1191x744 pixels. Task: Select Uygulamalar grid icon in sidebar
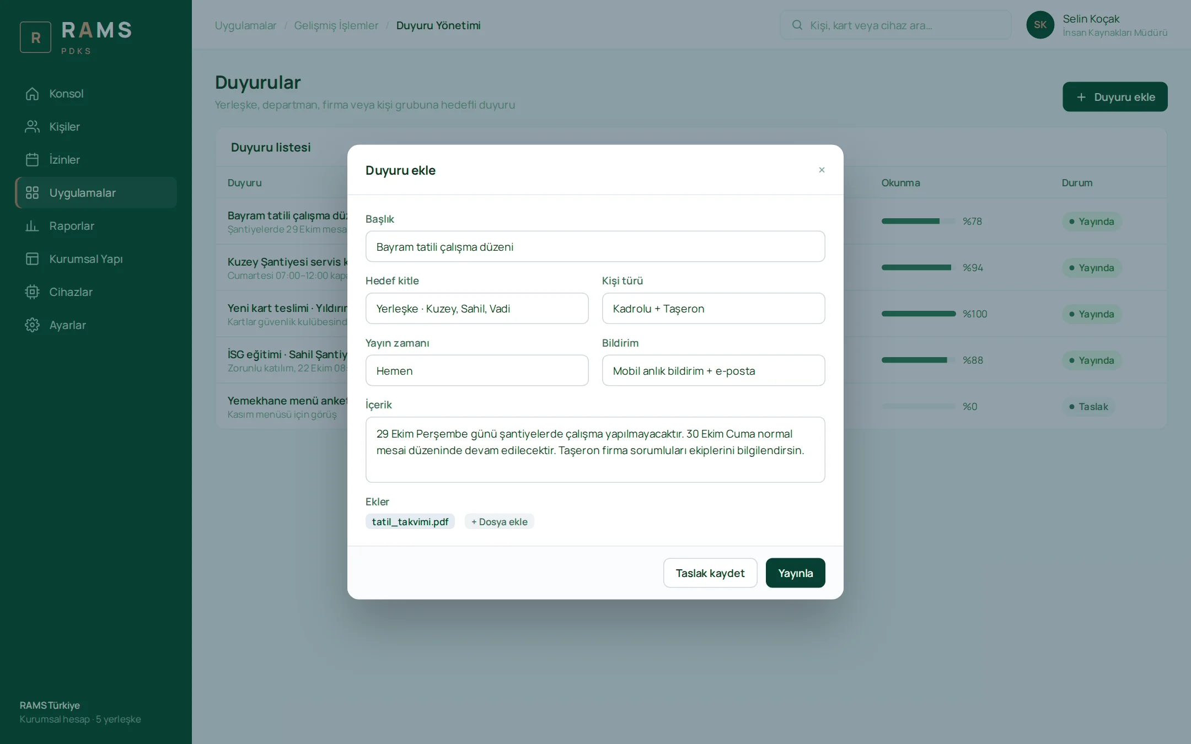(33, 193)
